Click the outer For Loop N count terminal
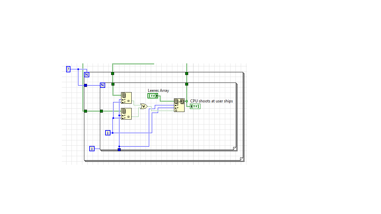This screenshot has height=214, width=381. pyautogui.click(x=87, y=75)
